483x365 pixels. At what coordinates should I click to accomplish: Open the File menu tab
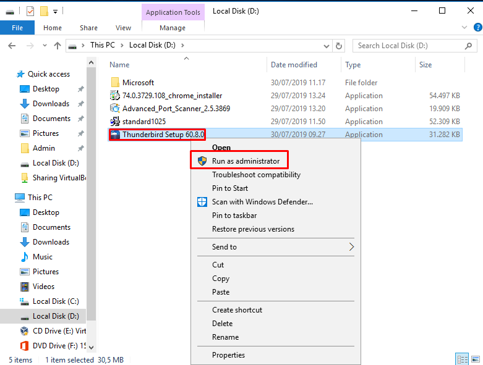[17, 28]
